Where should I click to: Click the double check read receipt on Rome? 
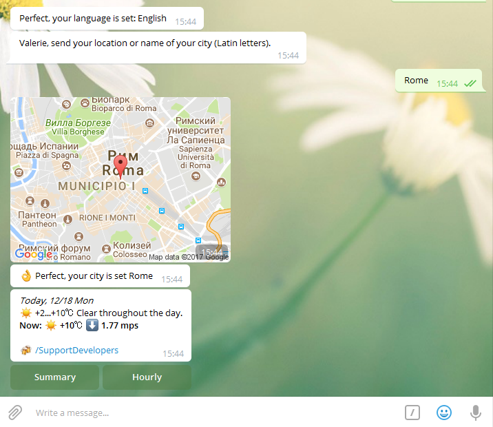tap(470, 83)
